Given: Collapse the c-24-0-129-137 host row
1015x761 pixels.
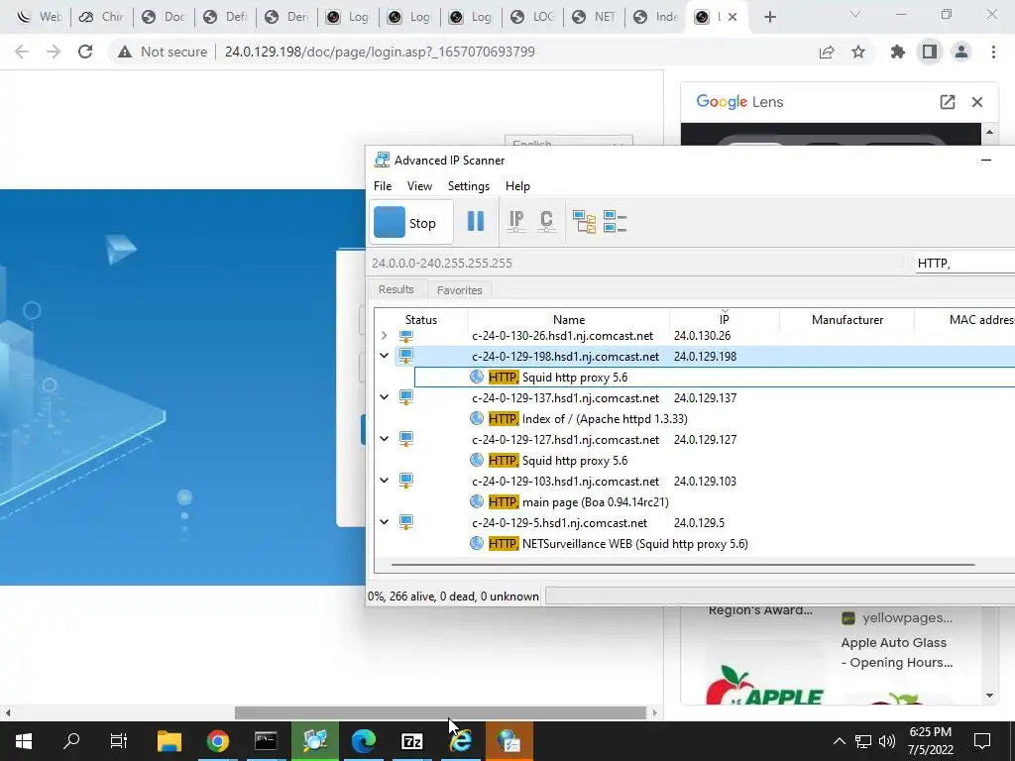Looking at the screenshot, I should 384,397.
